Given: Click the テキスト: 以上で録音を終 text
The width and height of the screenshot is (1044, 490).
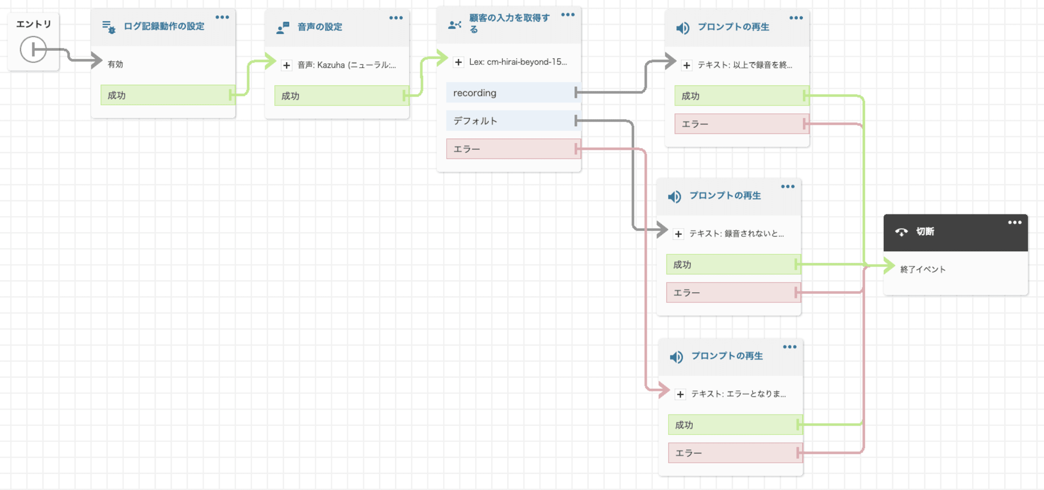Looking at the screenshot, I should pos(745,65).
